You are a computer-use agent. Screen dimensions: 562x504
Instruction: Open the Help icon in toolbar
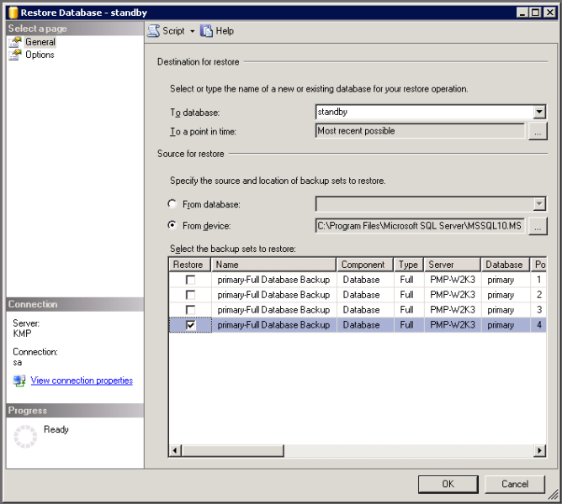point(206,31)
